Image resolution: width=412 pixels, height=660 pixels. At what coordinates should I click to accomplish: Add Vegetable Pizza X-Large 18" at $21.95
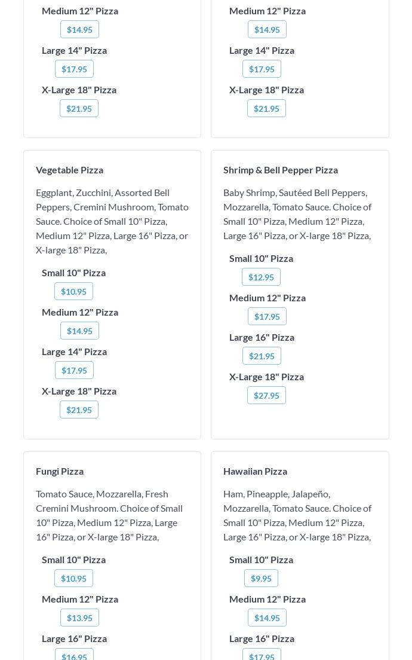(79, 410)
